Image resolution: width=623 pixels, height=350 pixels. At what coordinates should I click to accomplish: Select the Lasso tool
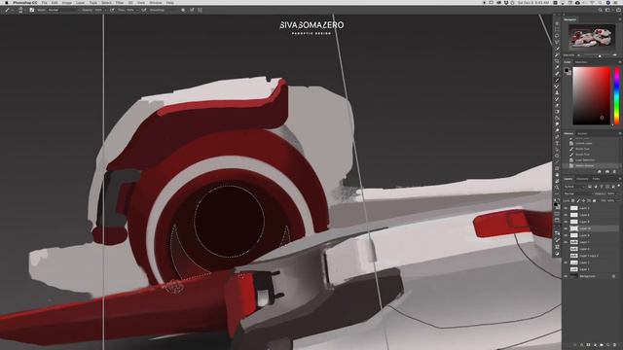tap(557, 36)
